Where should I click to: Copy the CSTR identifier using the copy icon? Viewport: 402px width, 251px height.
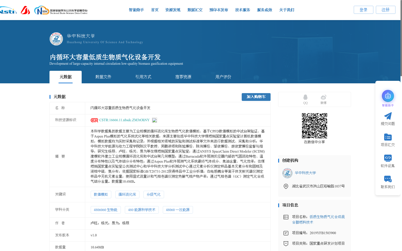coord(154,120)
